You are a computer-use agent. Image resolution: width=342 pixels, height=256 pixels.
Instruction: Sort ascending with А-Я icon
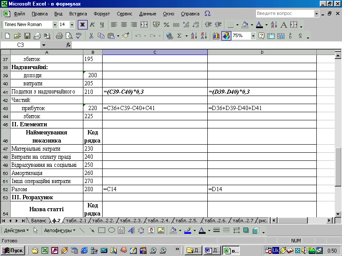[194, 36]
